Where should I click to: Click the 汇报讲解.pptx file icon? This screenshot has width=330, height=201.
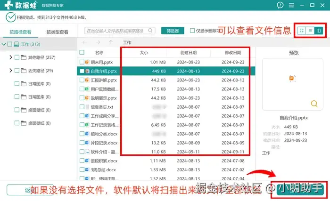click(x=87, y=80)
